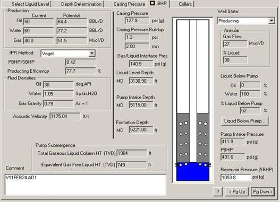The height and width of the screenshot is (202, 280).
Task: Click the yellow square icon on BHP tab
Action: (152, 3)
